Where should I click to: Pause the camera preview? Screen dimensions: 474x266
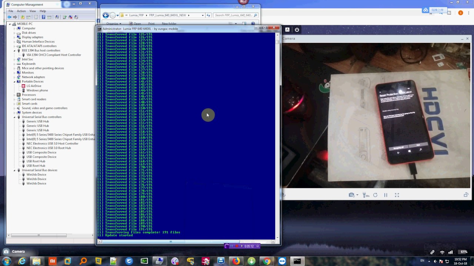[385, 195]
